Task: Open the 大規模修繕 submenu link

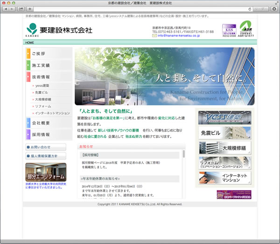Action: point(42,99)
